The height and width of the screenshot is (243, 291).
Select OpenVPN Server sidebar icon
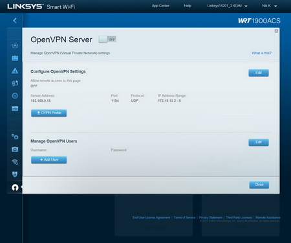point(15,187)
